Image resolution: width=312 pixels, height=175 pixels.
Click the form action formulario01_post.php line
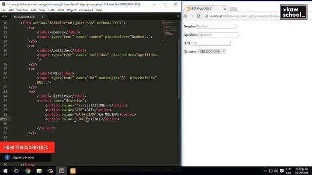(73, 23)
